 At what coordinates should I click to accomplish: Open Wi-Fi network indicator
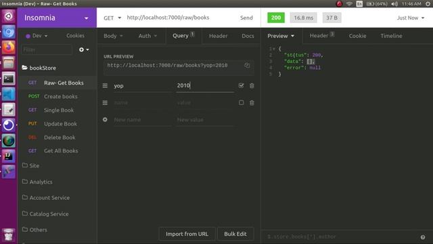click(349, 3)
